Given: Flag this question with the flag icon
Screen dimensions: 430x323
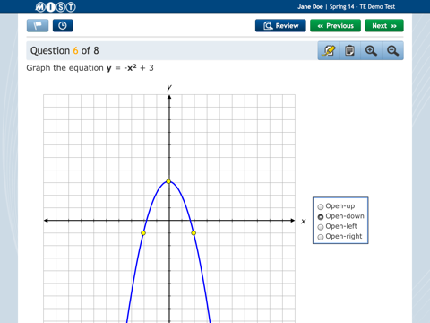Looking at the screenshot, I should [x=38, y=25].
